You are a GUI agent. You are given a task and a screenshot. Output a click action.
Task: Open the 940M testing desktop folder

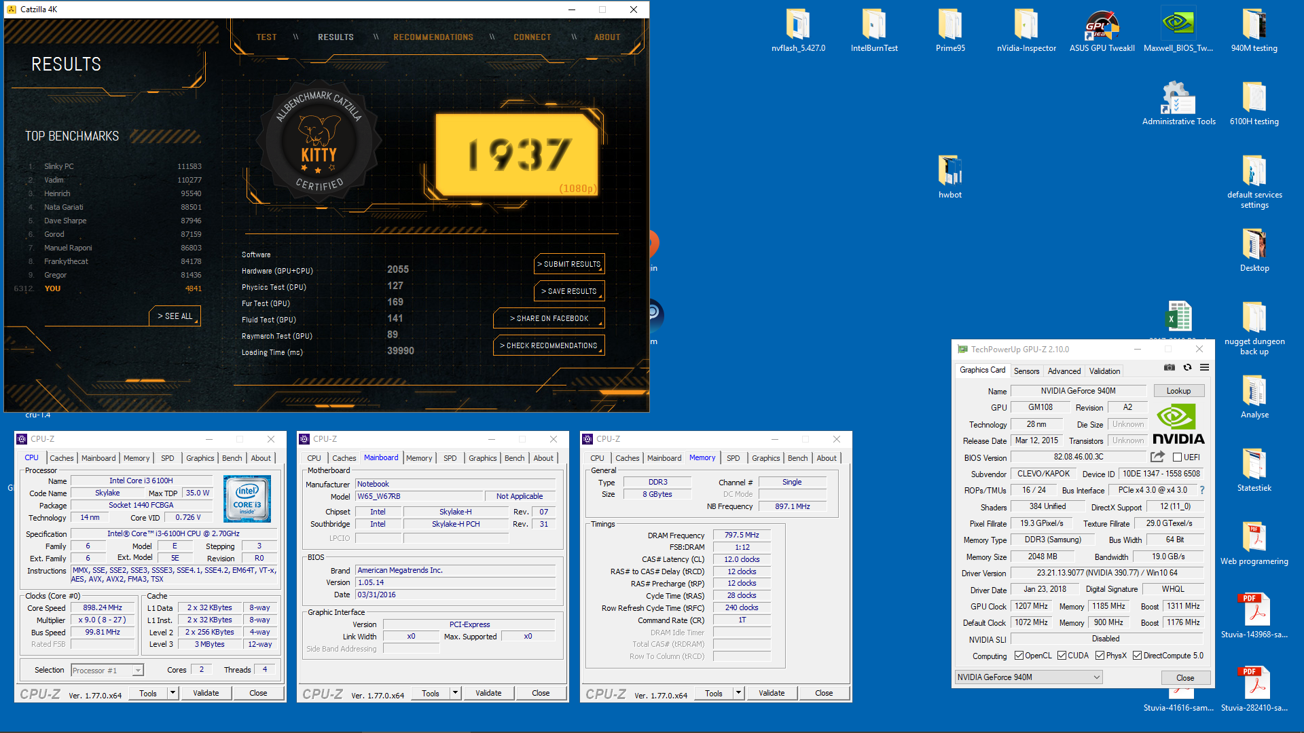click(x=1254, y=31)
